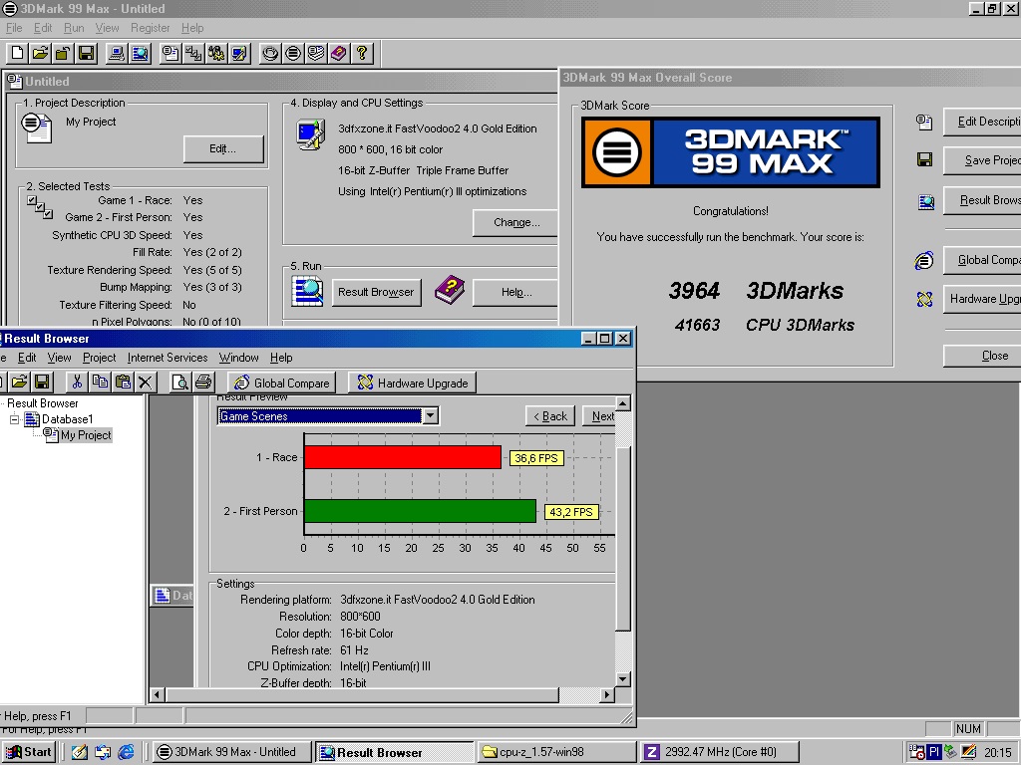Click the green First Person result bar
Viewport: 1021px width, 765px height.
click(420, 511)
